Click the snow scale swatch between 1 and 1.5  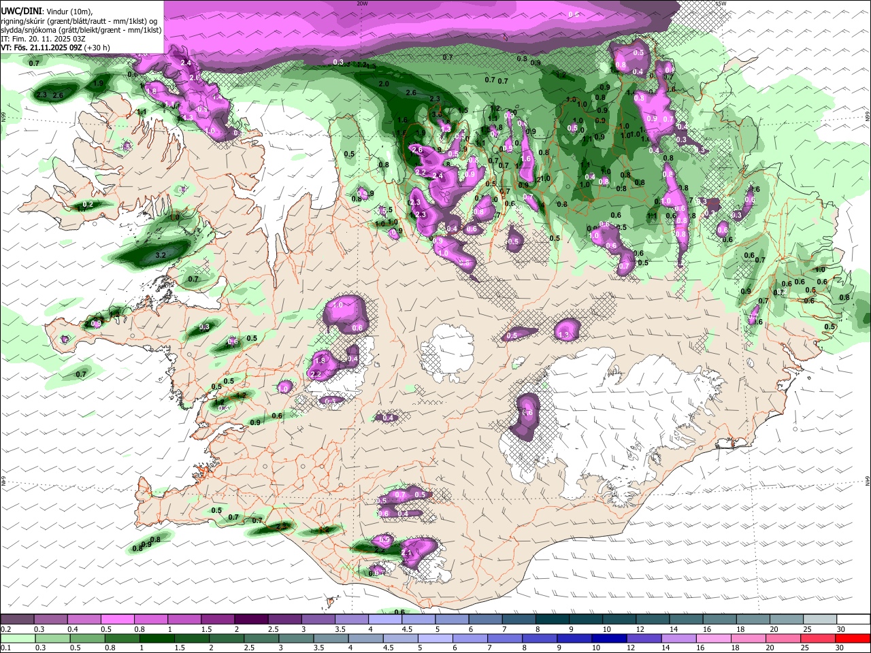pos(184,619)
